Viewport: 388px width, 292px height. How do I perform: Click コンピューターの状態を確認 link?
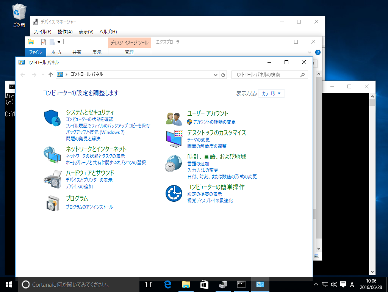click(89, 119)
